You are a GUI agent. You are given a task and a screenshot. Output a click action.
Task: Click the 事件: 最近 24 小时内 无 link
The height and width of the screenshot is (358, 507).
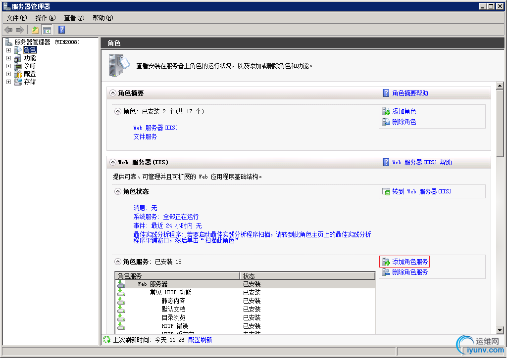[167, 225]
